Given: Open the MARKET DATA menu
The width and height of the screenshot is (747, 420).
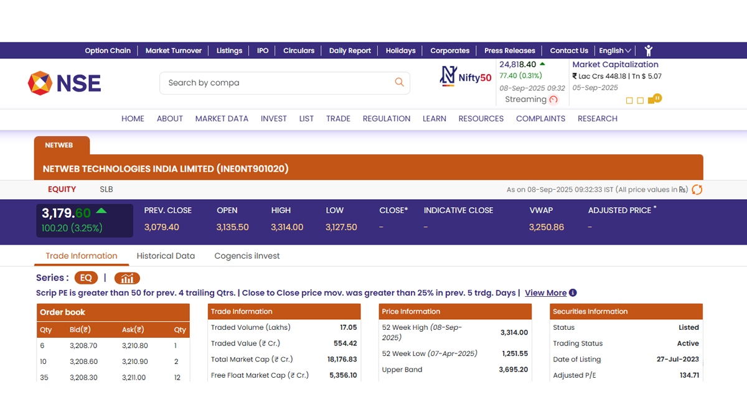Looking at the screenshot, I should [x=222, y=118].
